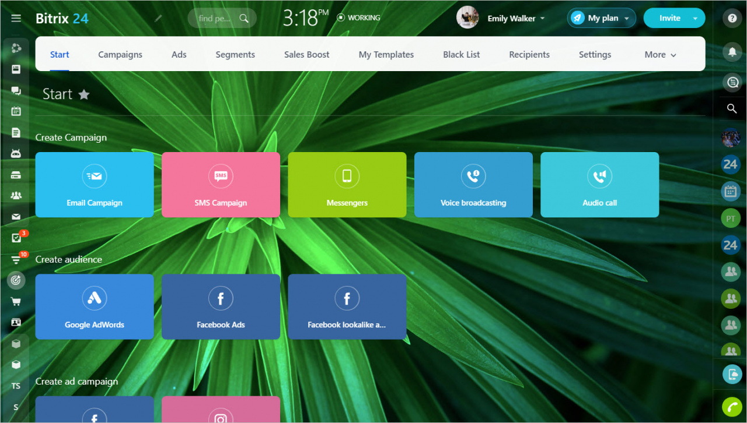Click Emily Walker's profile photo
747x423 pixels.
[467, 17]
